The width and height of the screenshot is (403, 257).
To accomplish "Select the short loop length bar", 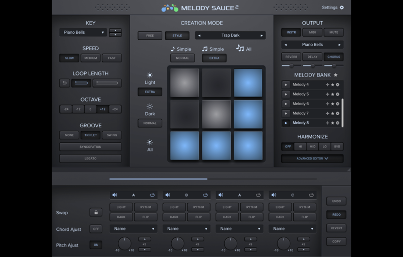I will point(81,83).
